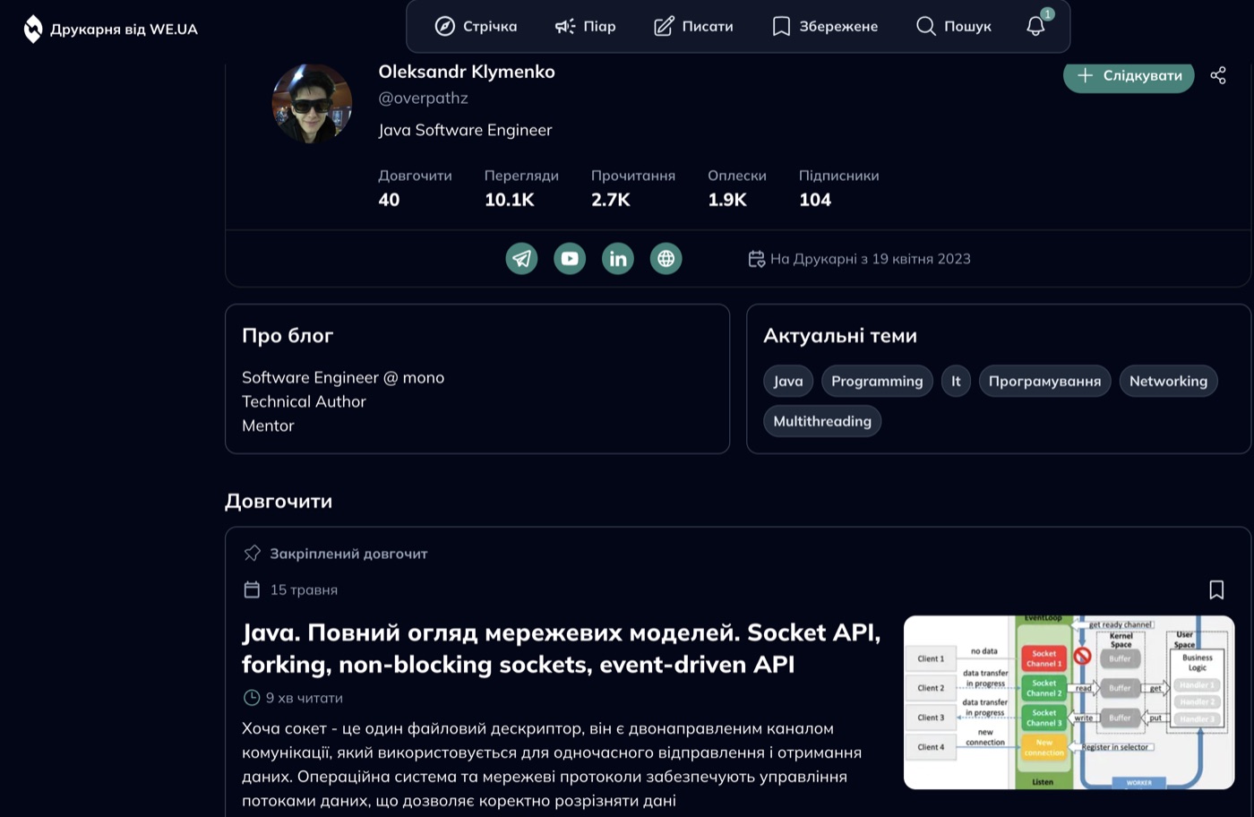Open the network diagram article thumbnail

(x=1069, y=702)
